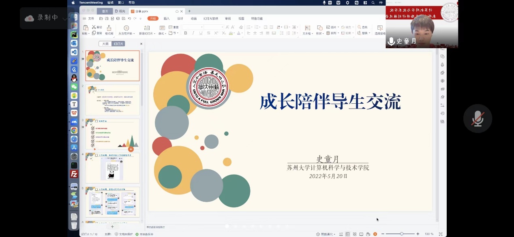This screenshot has width=514, height=237.
Task: Click the zoom slider handle
Action: click(401, 234)
